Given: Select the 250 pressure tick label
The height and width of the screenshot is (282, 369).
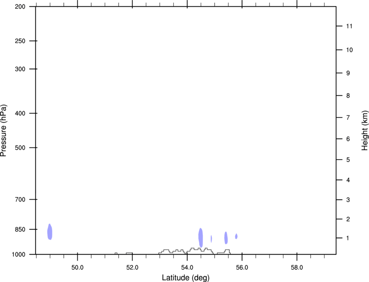Looking at the screenshot, I should coord(20,41).
